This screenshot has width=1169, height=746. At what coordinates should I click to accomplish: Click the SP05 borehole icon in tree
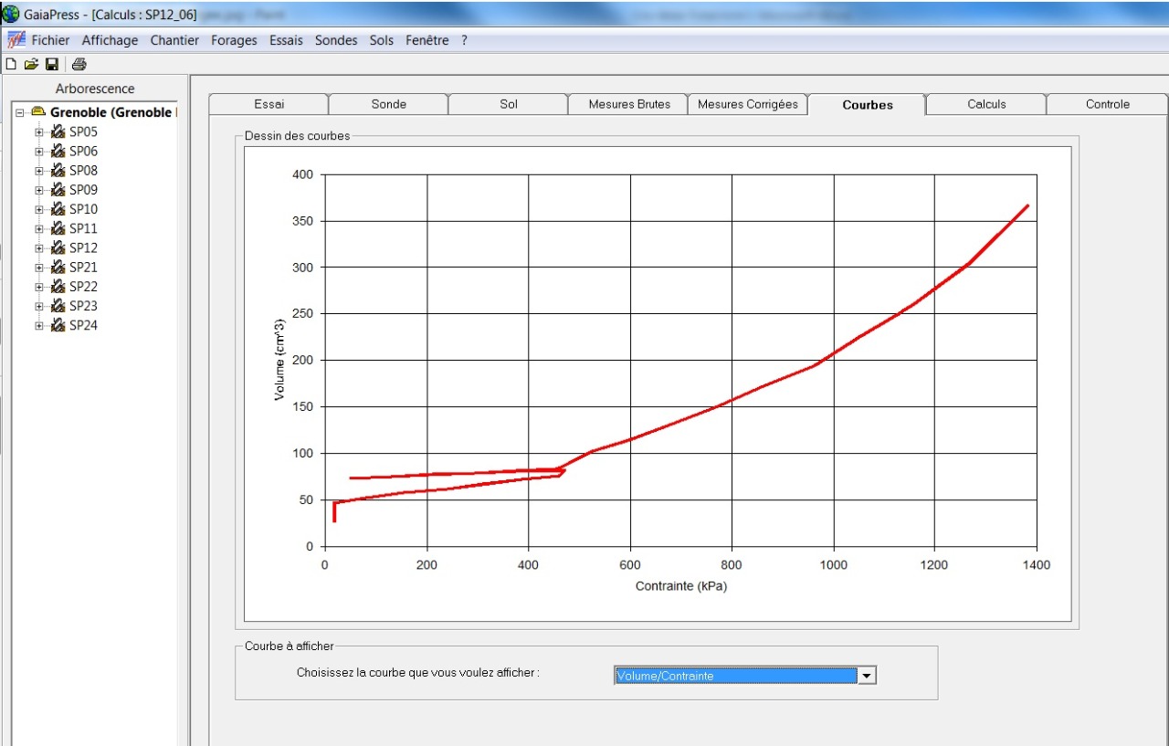[58, 132]
